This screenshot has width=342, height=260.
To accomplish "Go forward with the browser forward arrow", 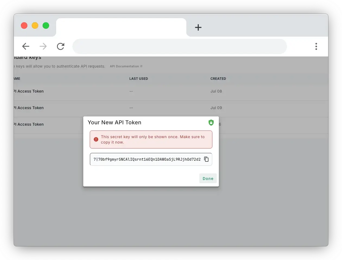I will (x=43, y=46).
